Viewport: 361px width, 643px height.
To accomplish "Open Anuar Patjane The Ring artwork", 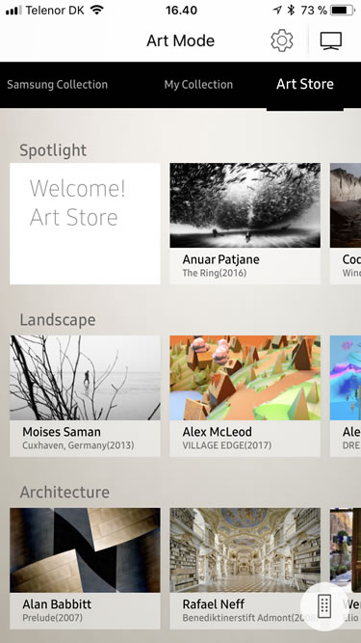I will pyautogui.click(x=245, y=224).
